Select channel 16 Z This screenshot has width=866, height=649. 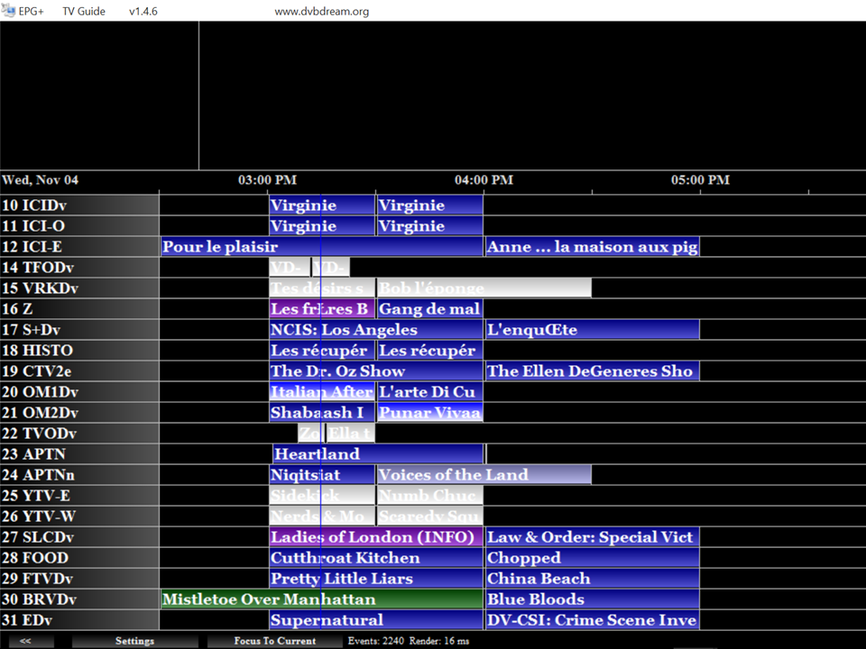click(79, 309)
